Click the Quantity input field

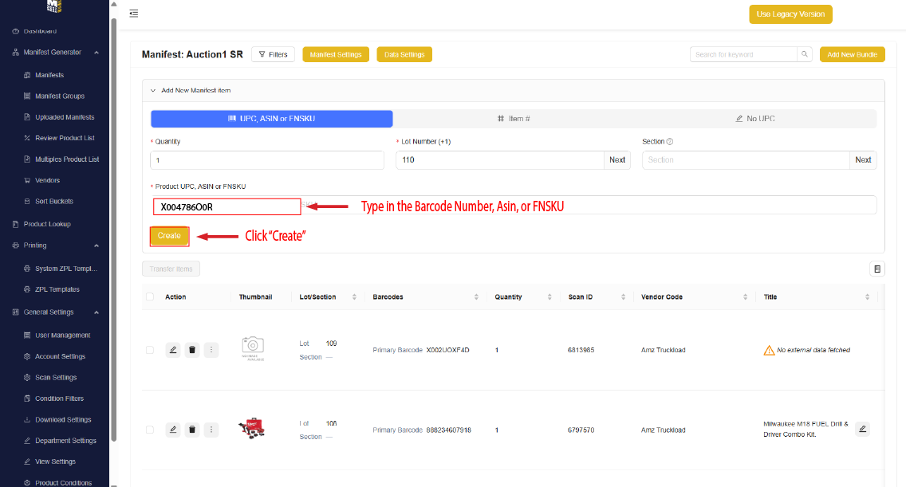click(267, 159)
